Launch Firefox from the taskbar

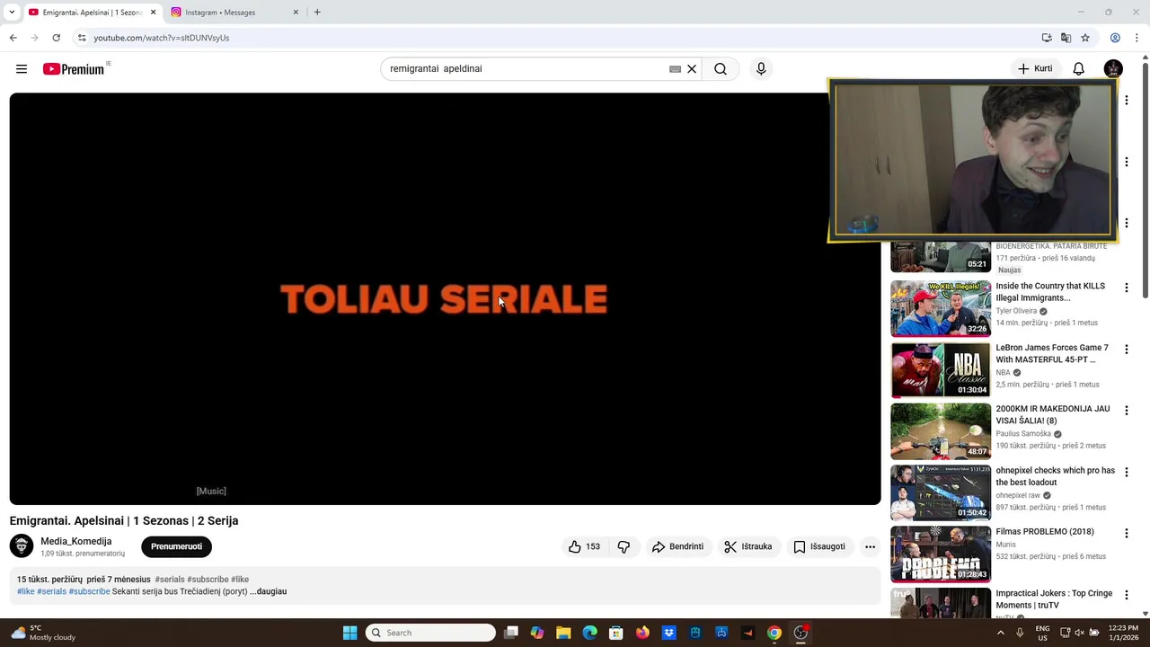pyautogui.click(x=642, y=633)
